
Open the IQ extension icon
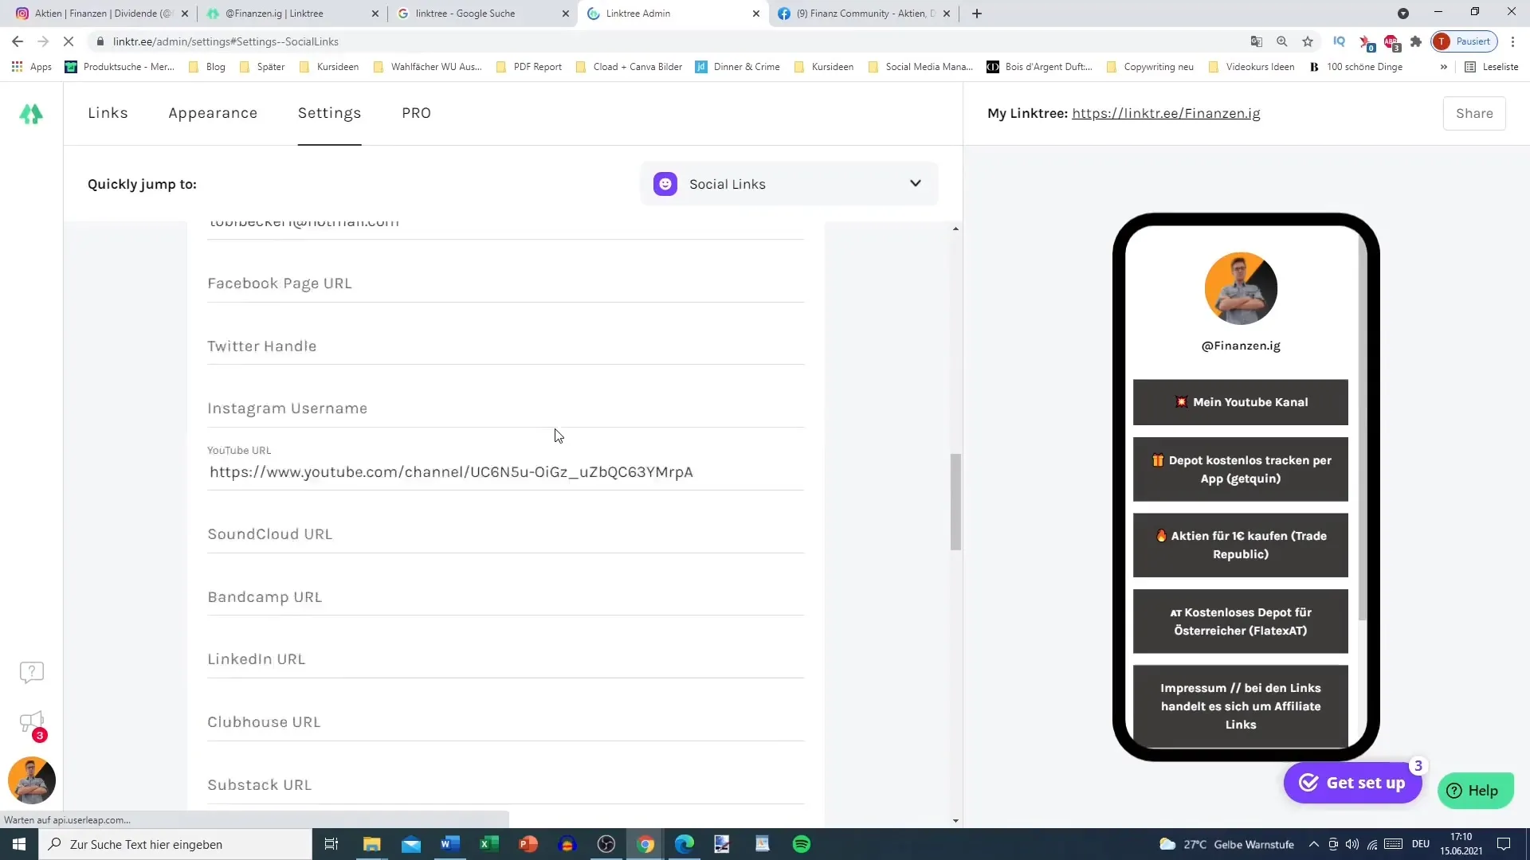[1340, 41]
